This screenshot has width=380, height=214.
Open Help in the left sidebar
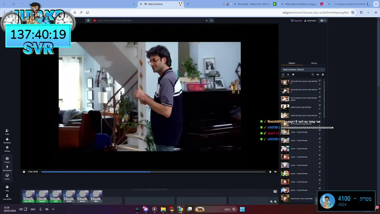(7, 188)
